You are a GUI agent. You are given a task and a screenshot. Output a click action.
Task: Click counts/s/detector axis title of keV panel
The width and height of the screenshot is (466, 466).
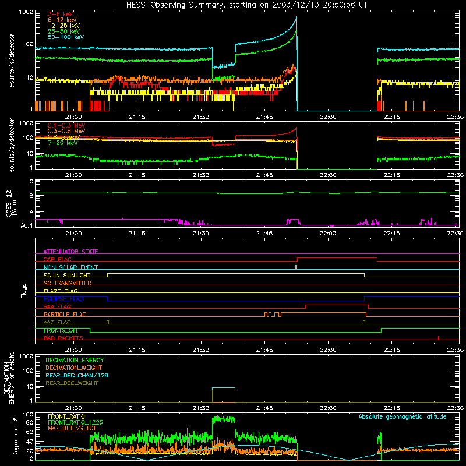click(12, 61)
